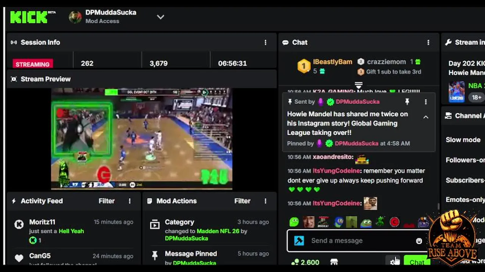Click the 2,600 channel points balance
Viewport: 485px width, 272px height.
(305, 262)
